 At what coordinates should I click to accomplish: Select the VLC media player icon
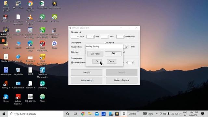[x=30, y=19]
